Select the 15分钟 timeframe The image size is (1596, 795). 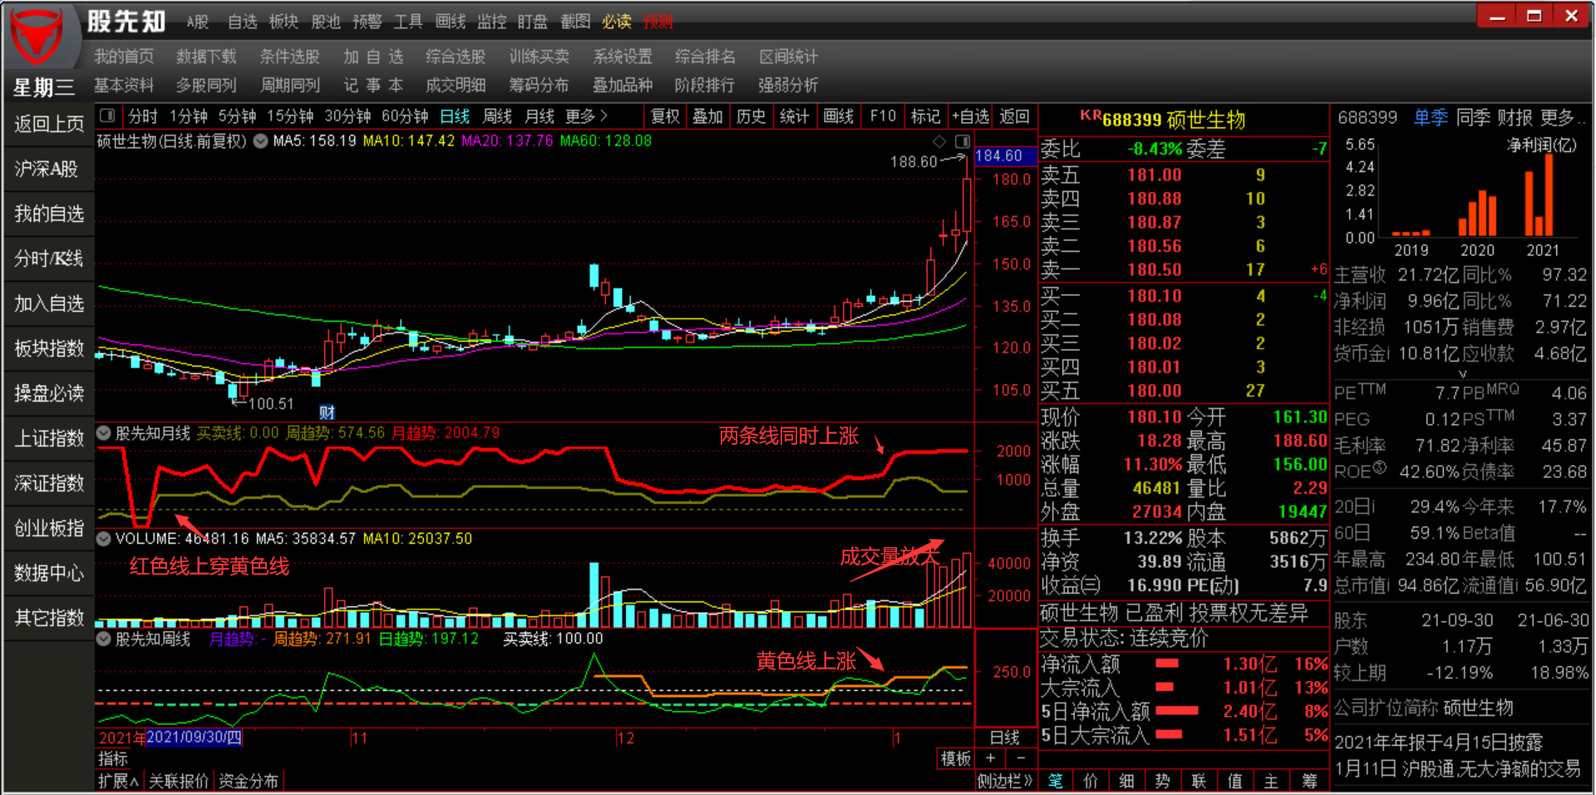[x=289, y=116]
